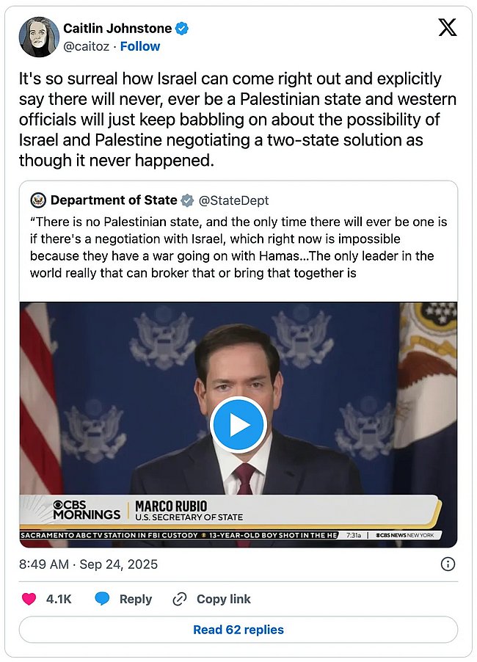
Task: Click the reply speech bubble icon
Action: 102,599
